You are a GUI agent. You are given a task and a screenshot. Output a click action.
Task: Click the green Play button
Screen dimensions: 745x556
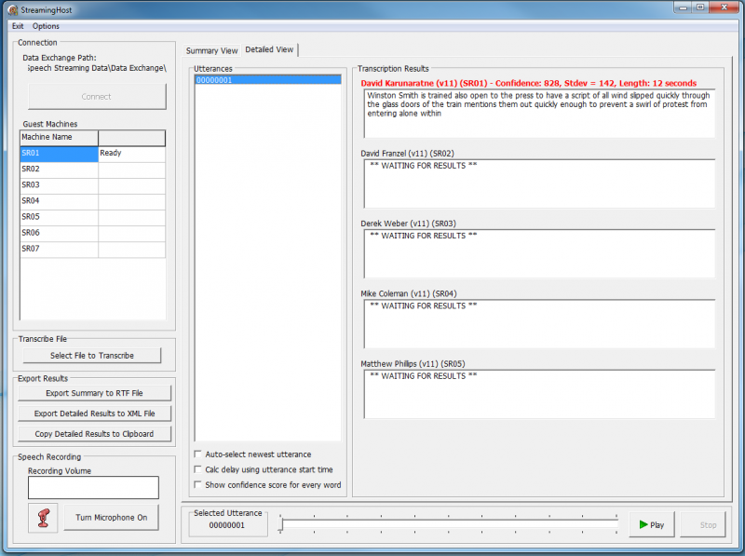pyautogui.click(x=651, y=524)
